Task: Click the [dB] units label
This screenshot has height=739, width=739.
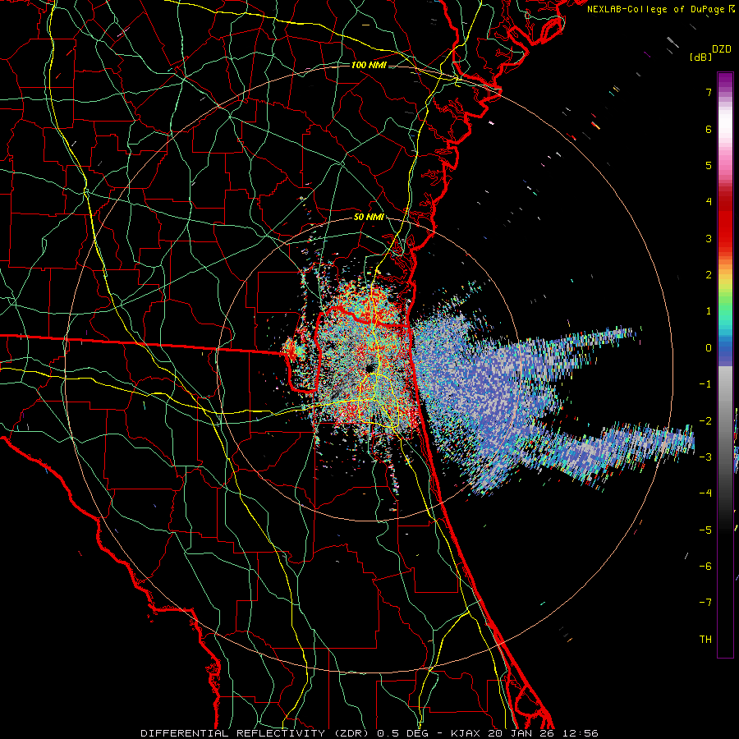Action: coord(700,57)
